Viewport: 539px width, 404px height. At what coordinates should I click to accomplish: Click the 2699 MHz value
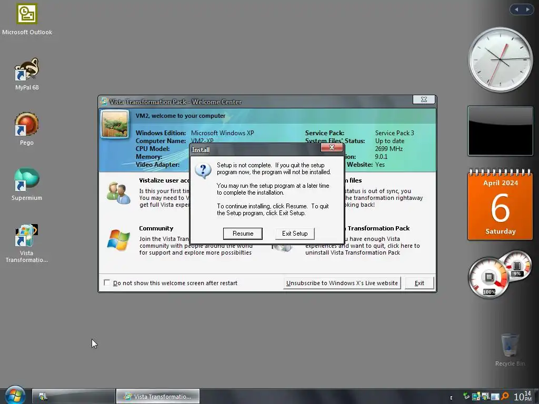389,149
